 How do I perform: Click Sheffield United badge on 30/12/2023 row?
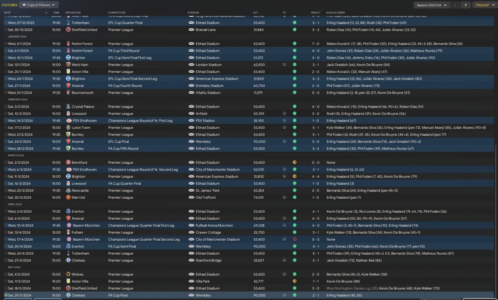pos(68,30)
